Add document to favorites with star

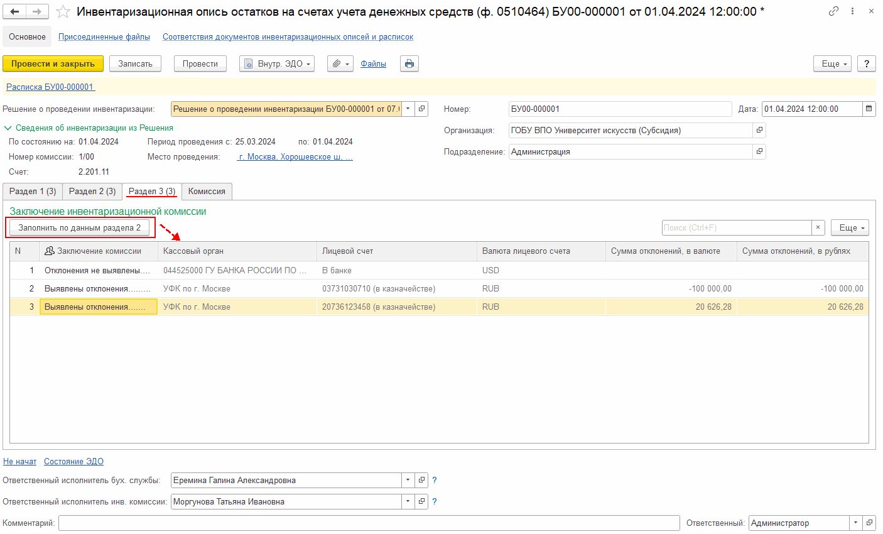tap(63, 11)
